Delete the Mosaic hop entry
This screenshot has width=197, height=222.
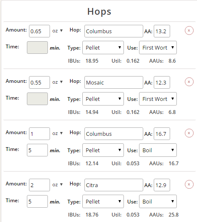coord(189,82)
